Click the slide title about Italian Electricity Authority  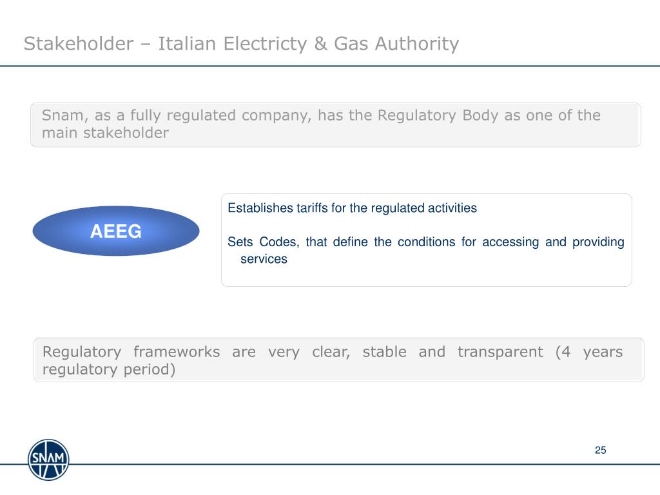[241, 44]
